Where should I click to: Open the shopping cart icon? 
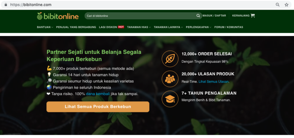point(253,16)
